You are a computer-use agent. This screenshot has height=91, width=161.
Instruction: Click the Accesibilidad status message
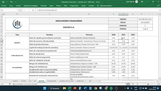[25, 84]
